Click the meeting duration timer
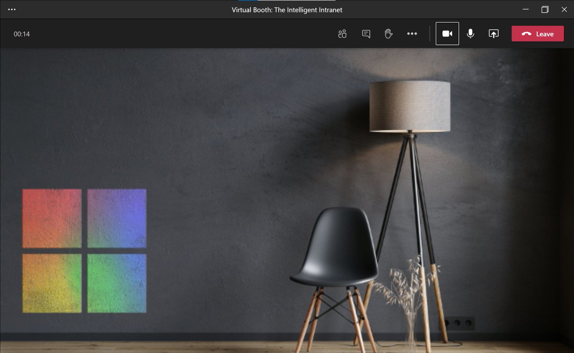This screenshot has height=353, width=574. [x=22, y=33]
